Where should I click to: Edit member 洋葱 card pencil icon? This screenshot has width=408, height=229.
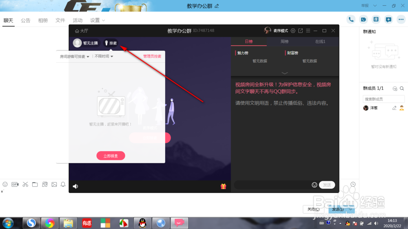395,108
